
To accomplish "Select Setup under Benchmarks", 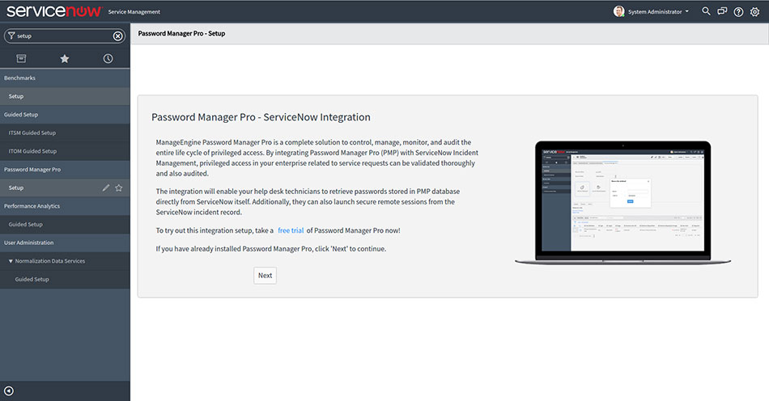I will tap(65, 96).
